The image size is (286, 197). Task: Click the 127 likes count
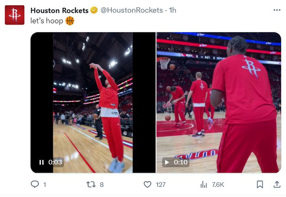[161, 185]
